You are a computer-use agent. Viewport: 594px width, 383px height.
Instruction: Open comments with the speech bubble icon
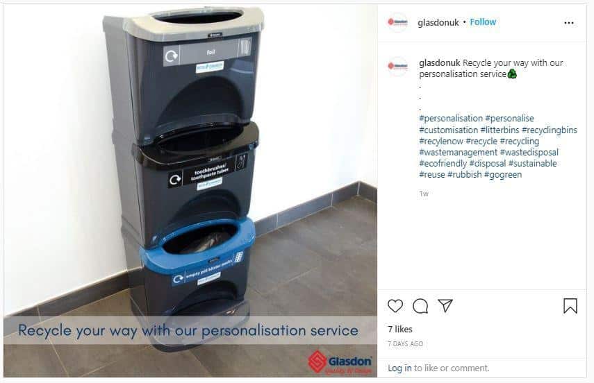point(420,306)
